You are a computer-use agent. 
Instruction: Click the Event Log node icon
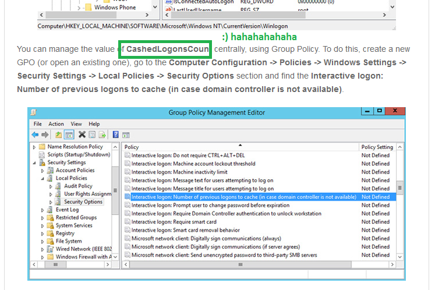pyautogui.click(x=50, y=210)
